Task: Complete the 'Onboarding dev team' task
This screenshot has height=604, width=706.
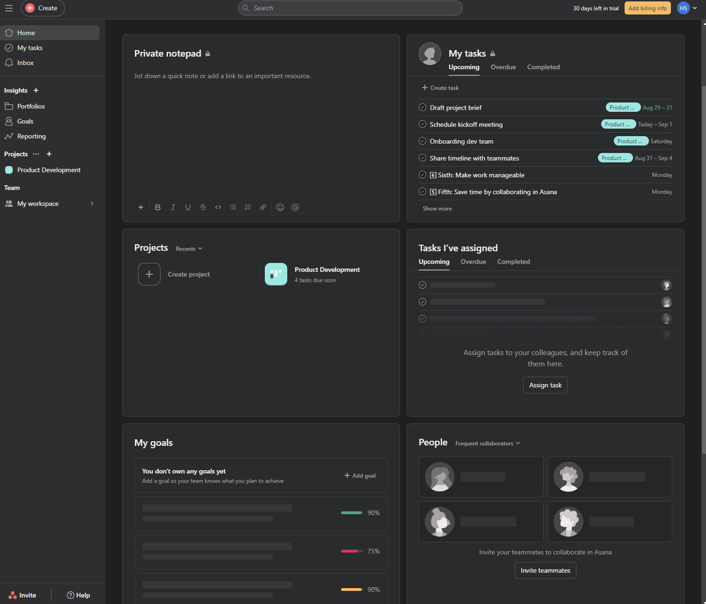Action: tap(422, 141)
